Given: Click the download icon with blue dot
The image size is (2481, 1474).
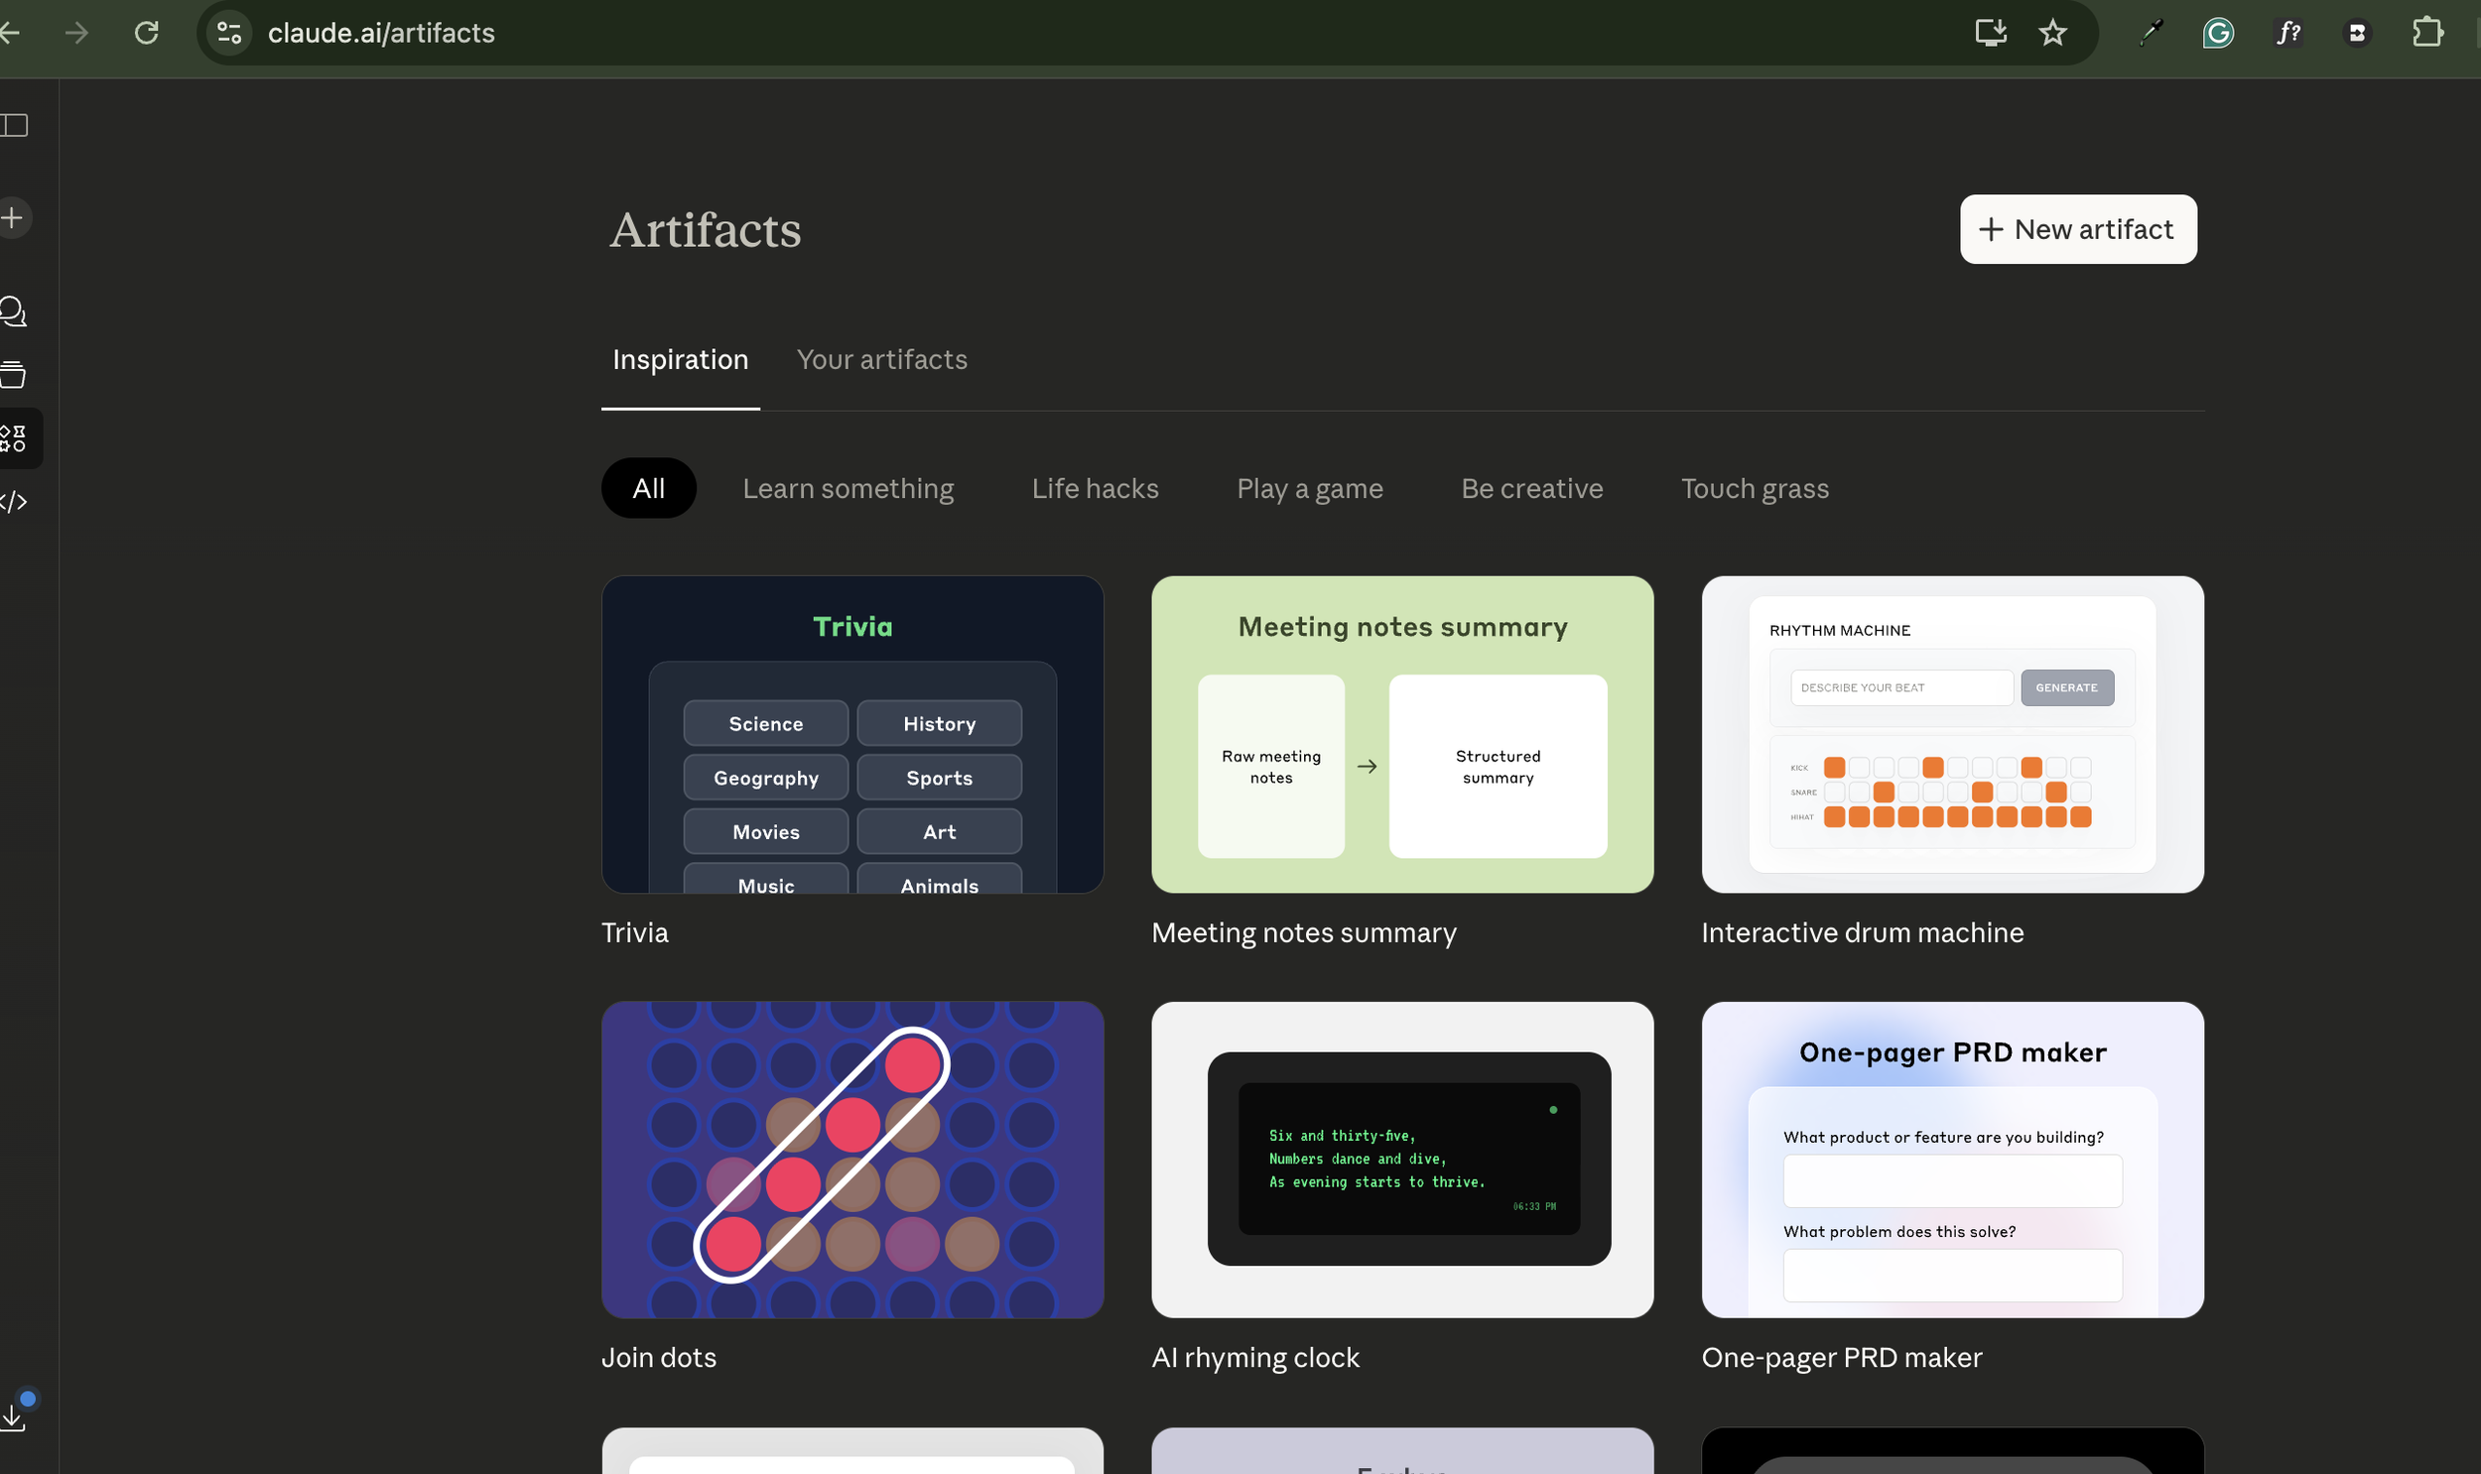Looking at the screenshot, I should point(14,1416).
